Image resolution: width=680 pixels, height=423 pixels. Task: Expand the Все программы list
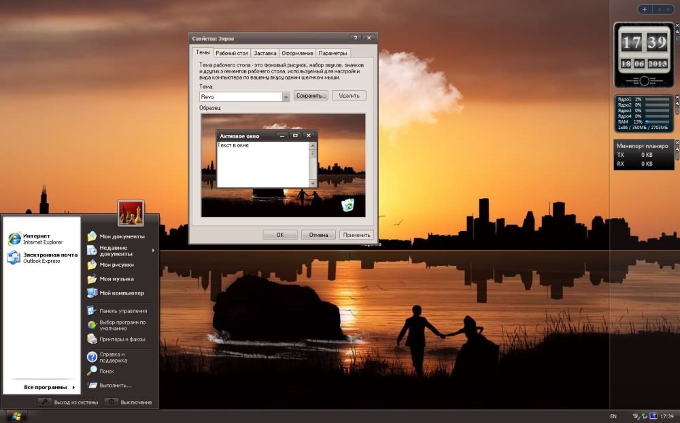pos(49,387)
